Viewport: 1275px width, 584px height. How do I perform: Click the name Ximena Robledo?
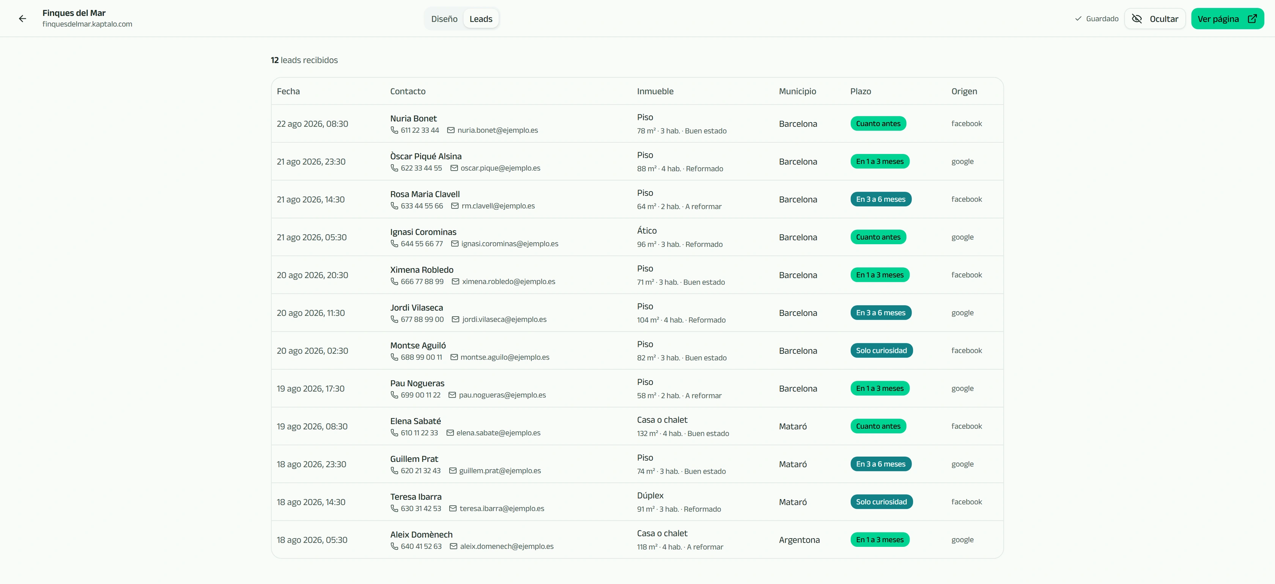tap(422, 270)
